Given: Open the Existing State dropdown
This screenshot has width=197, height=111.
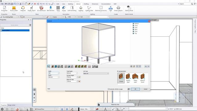Looking at the screenshot, I should coord(18,17).
